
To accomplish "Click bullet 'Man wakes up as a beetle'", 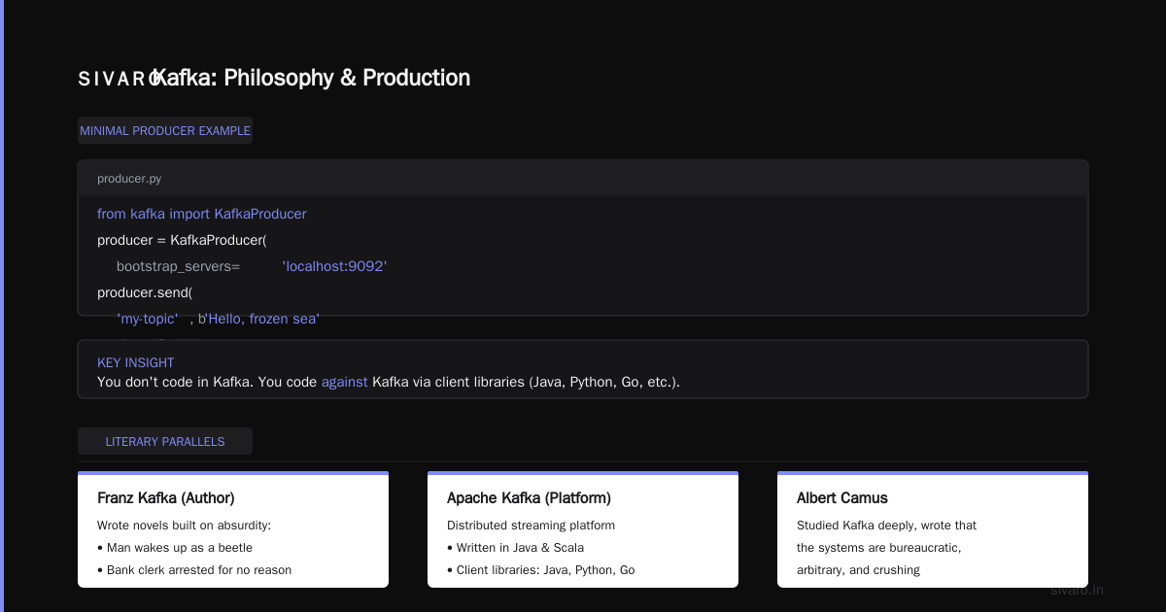I will pyautogui.click(x=175, y=548).
